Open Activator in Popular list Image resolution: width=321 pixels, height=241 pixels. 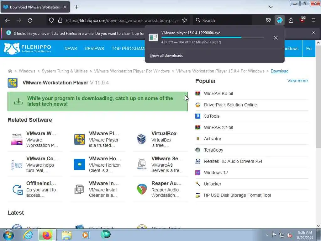click(213, 139)
